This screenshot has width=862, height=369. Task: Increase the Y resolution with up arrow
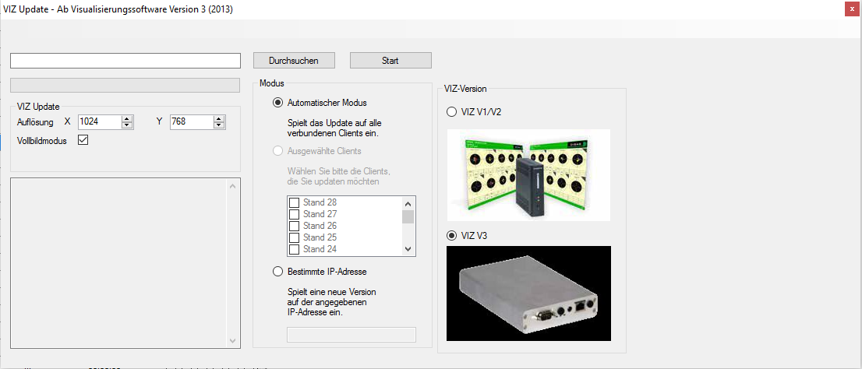[219, 118]
